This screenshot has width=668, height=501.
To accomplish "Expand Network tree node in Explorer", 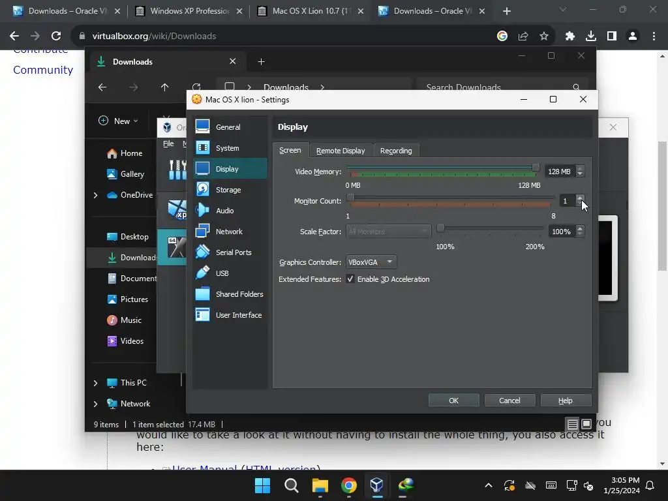I will 95,404.
